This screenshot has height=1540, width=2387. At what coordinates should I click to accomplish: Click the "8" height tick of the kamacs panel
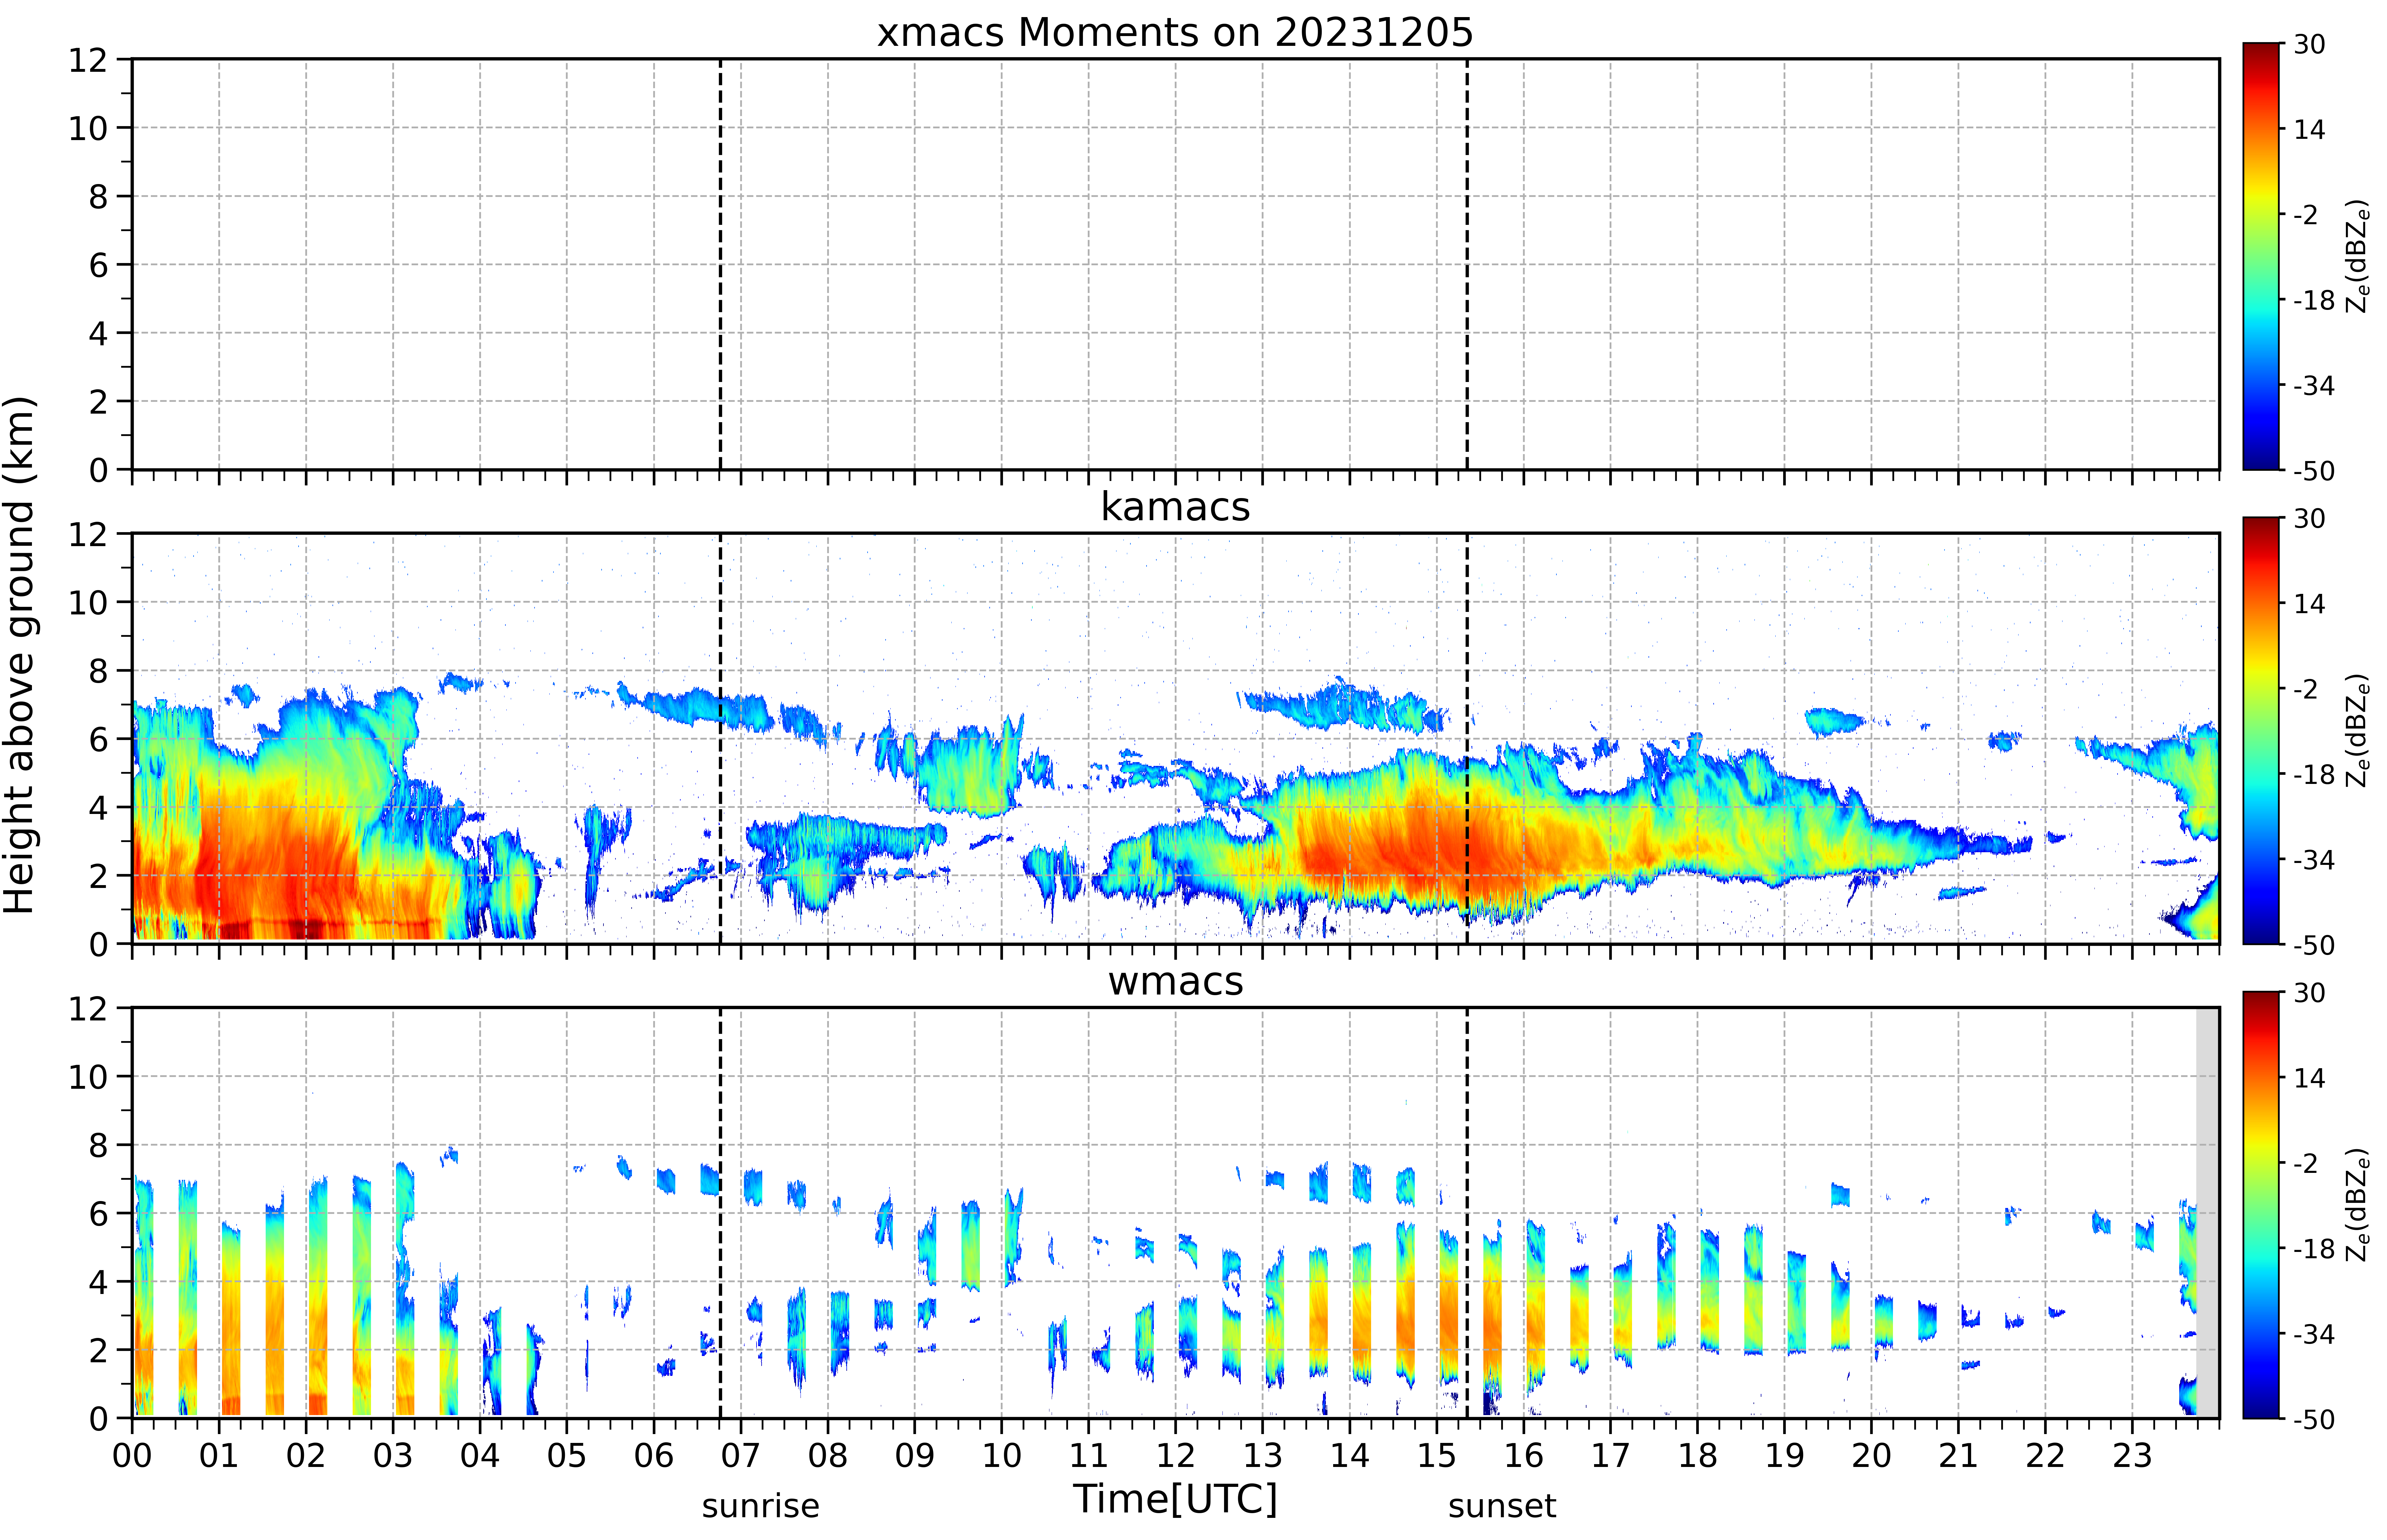[x=98, y=671]
